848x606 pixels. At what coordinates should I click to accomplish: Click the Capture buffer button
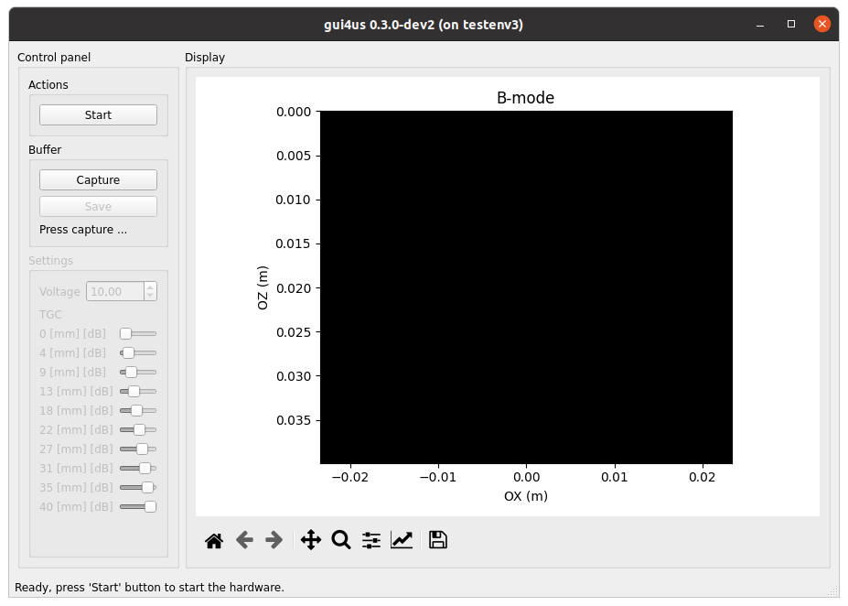98,180
